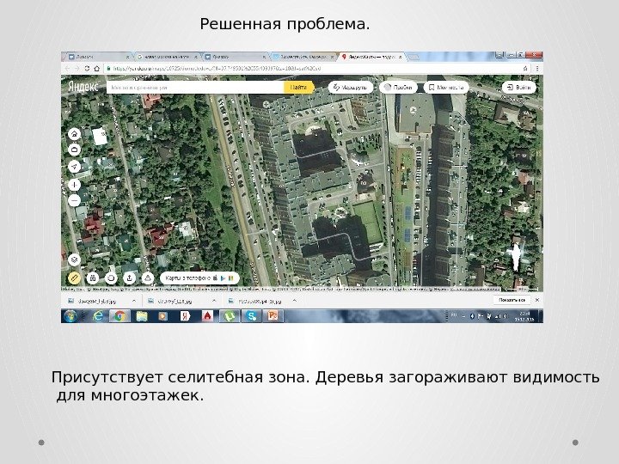The height and width of the screenshot is (464, 619).
Task: Click the Yandex logo on the map
Action: click(83, 87)
